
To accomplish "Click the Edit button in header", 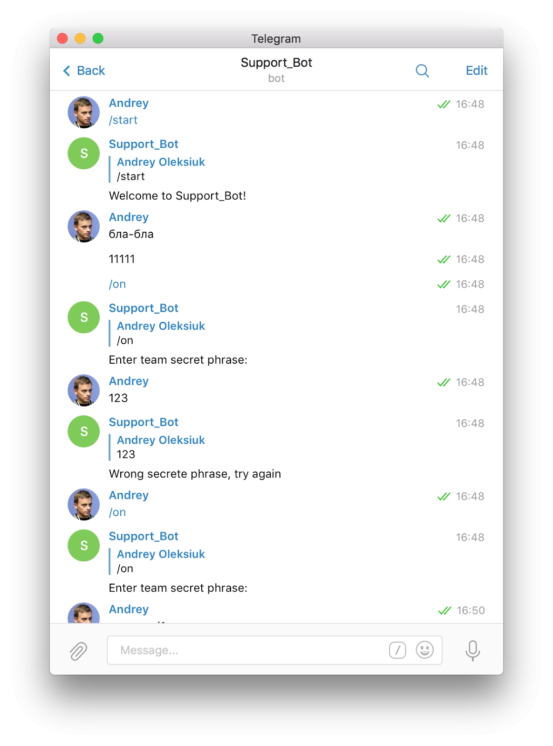I will coord(476,71).
